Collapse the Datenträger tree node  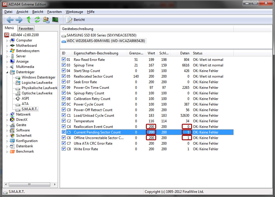7,72
